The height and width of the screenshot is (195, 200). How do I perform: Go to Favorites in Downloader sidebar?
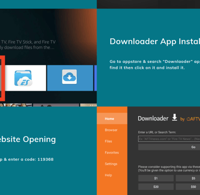point(111,152)
